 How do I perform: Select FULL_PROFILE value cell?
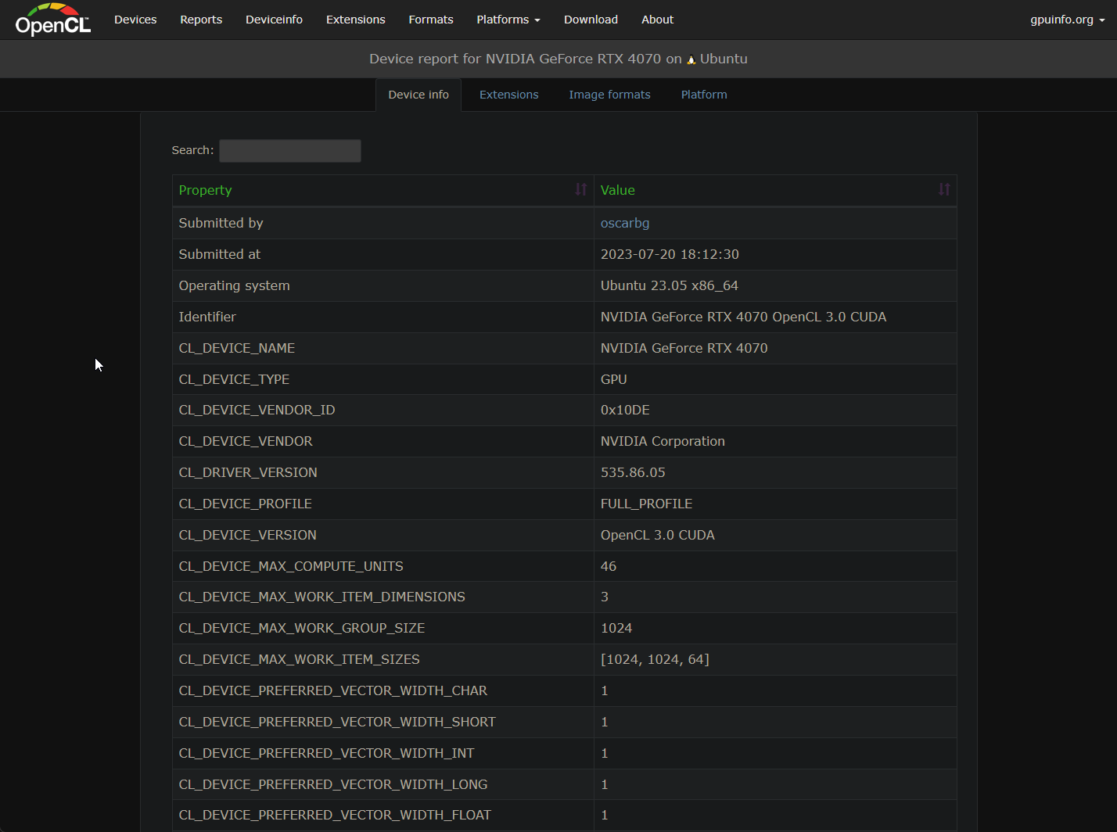click(775, 504)
